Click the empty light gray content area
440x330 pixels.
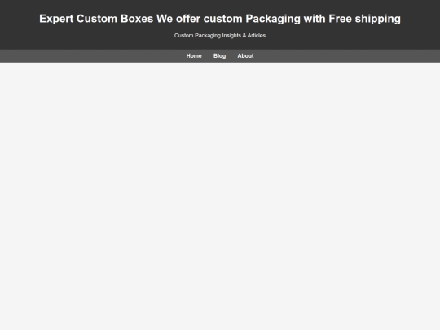tap(220, 196)
